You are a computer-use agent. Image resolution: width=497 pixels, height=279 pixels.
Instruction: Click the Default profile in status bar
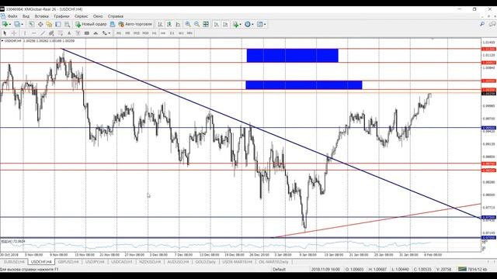[279, 269]
